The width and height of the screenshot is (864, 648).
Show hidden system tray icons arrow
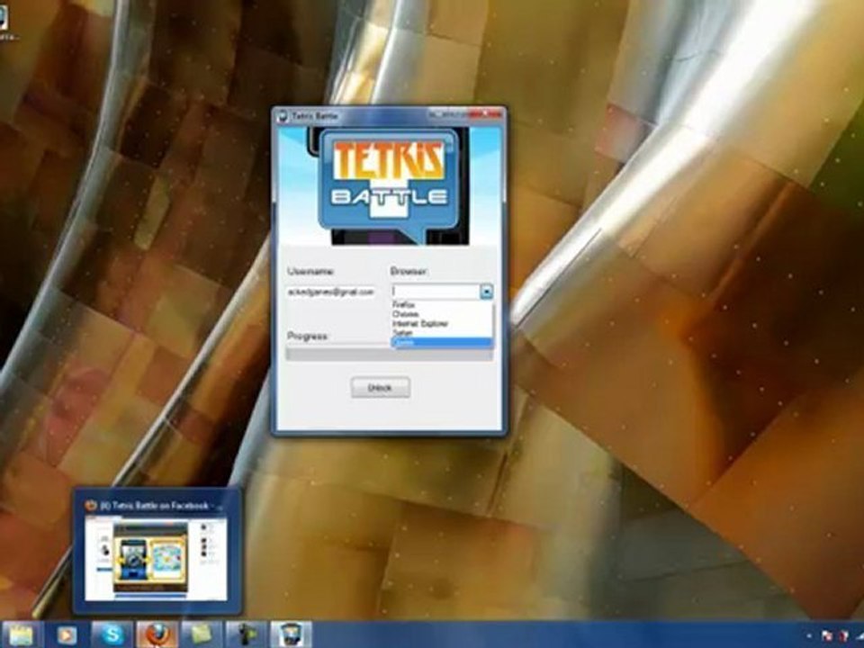pyautogui.click(x=809, y=636)
